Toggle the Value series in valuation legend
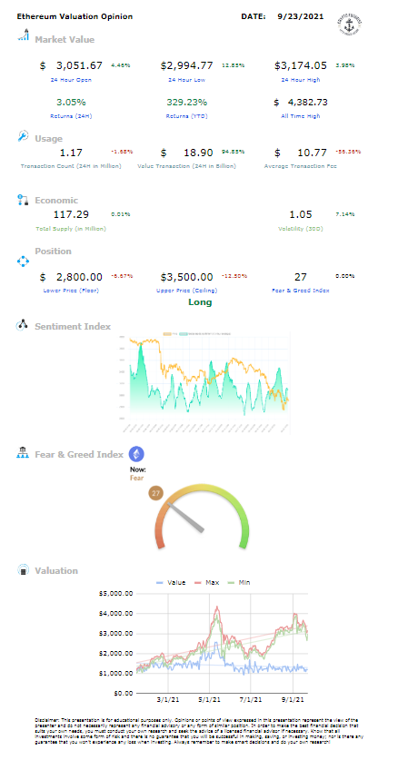This screenshot has width=398, height=760. click(x=171, y=583)
